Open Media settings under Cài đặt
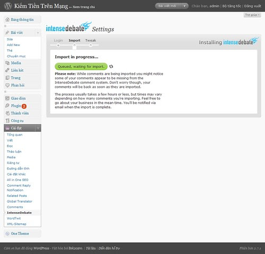The width and height of the screenshot is (265, 254). pos(11,157)
